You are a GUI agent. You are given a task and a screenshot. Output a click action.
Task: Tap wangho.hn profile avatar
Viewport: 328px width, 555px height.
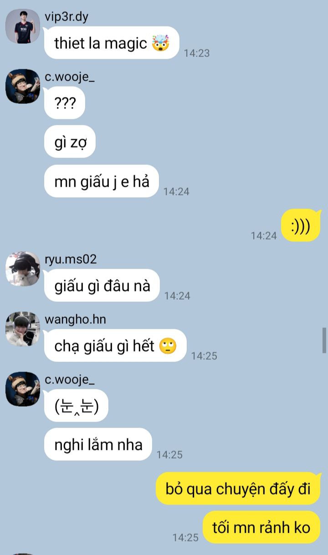click(x=23, y=329)
